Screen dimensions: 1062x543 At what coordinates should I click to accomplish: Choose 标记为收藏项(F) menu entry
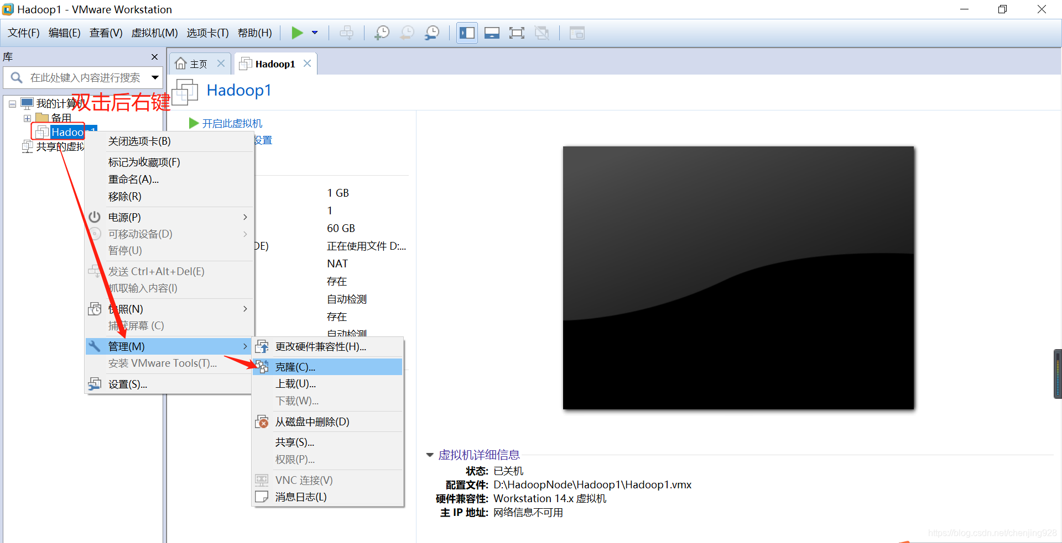[x=169, y=162]
